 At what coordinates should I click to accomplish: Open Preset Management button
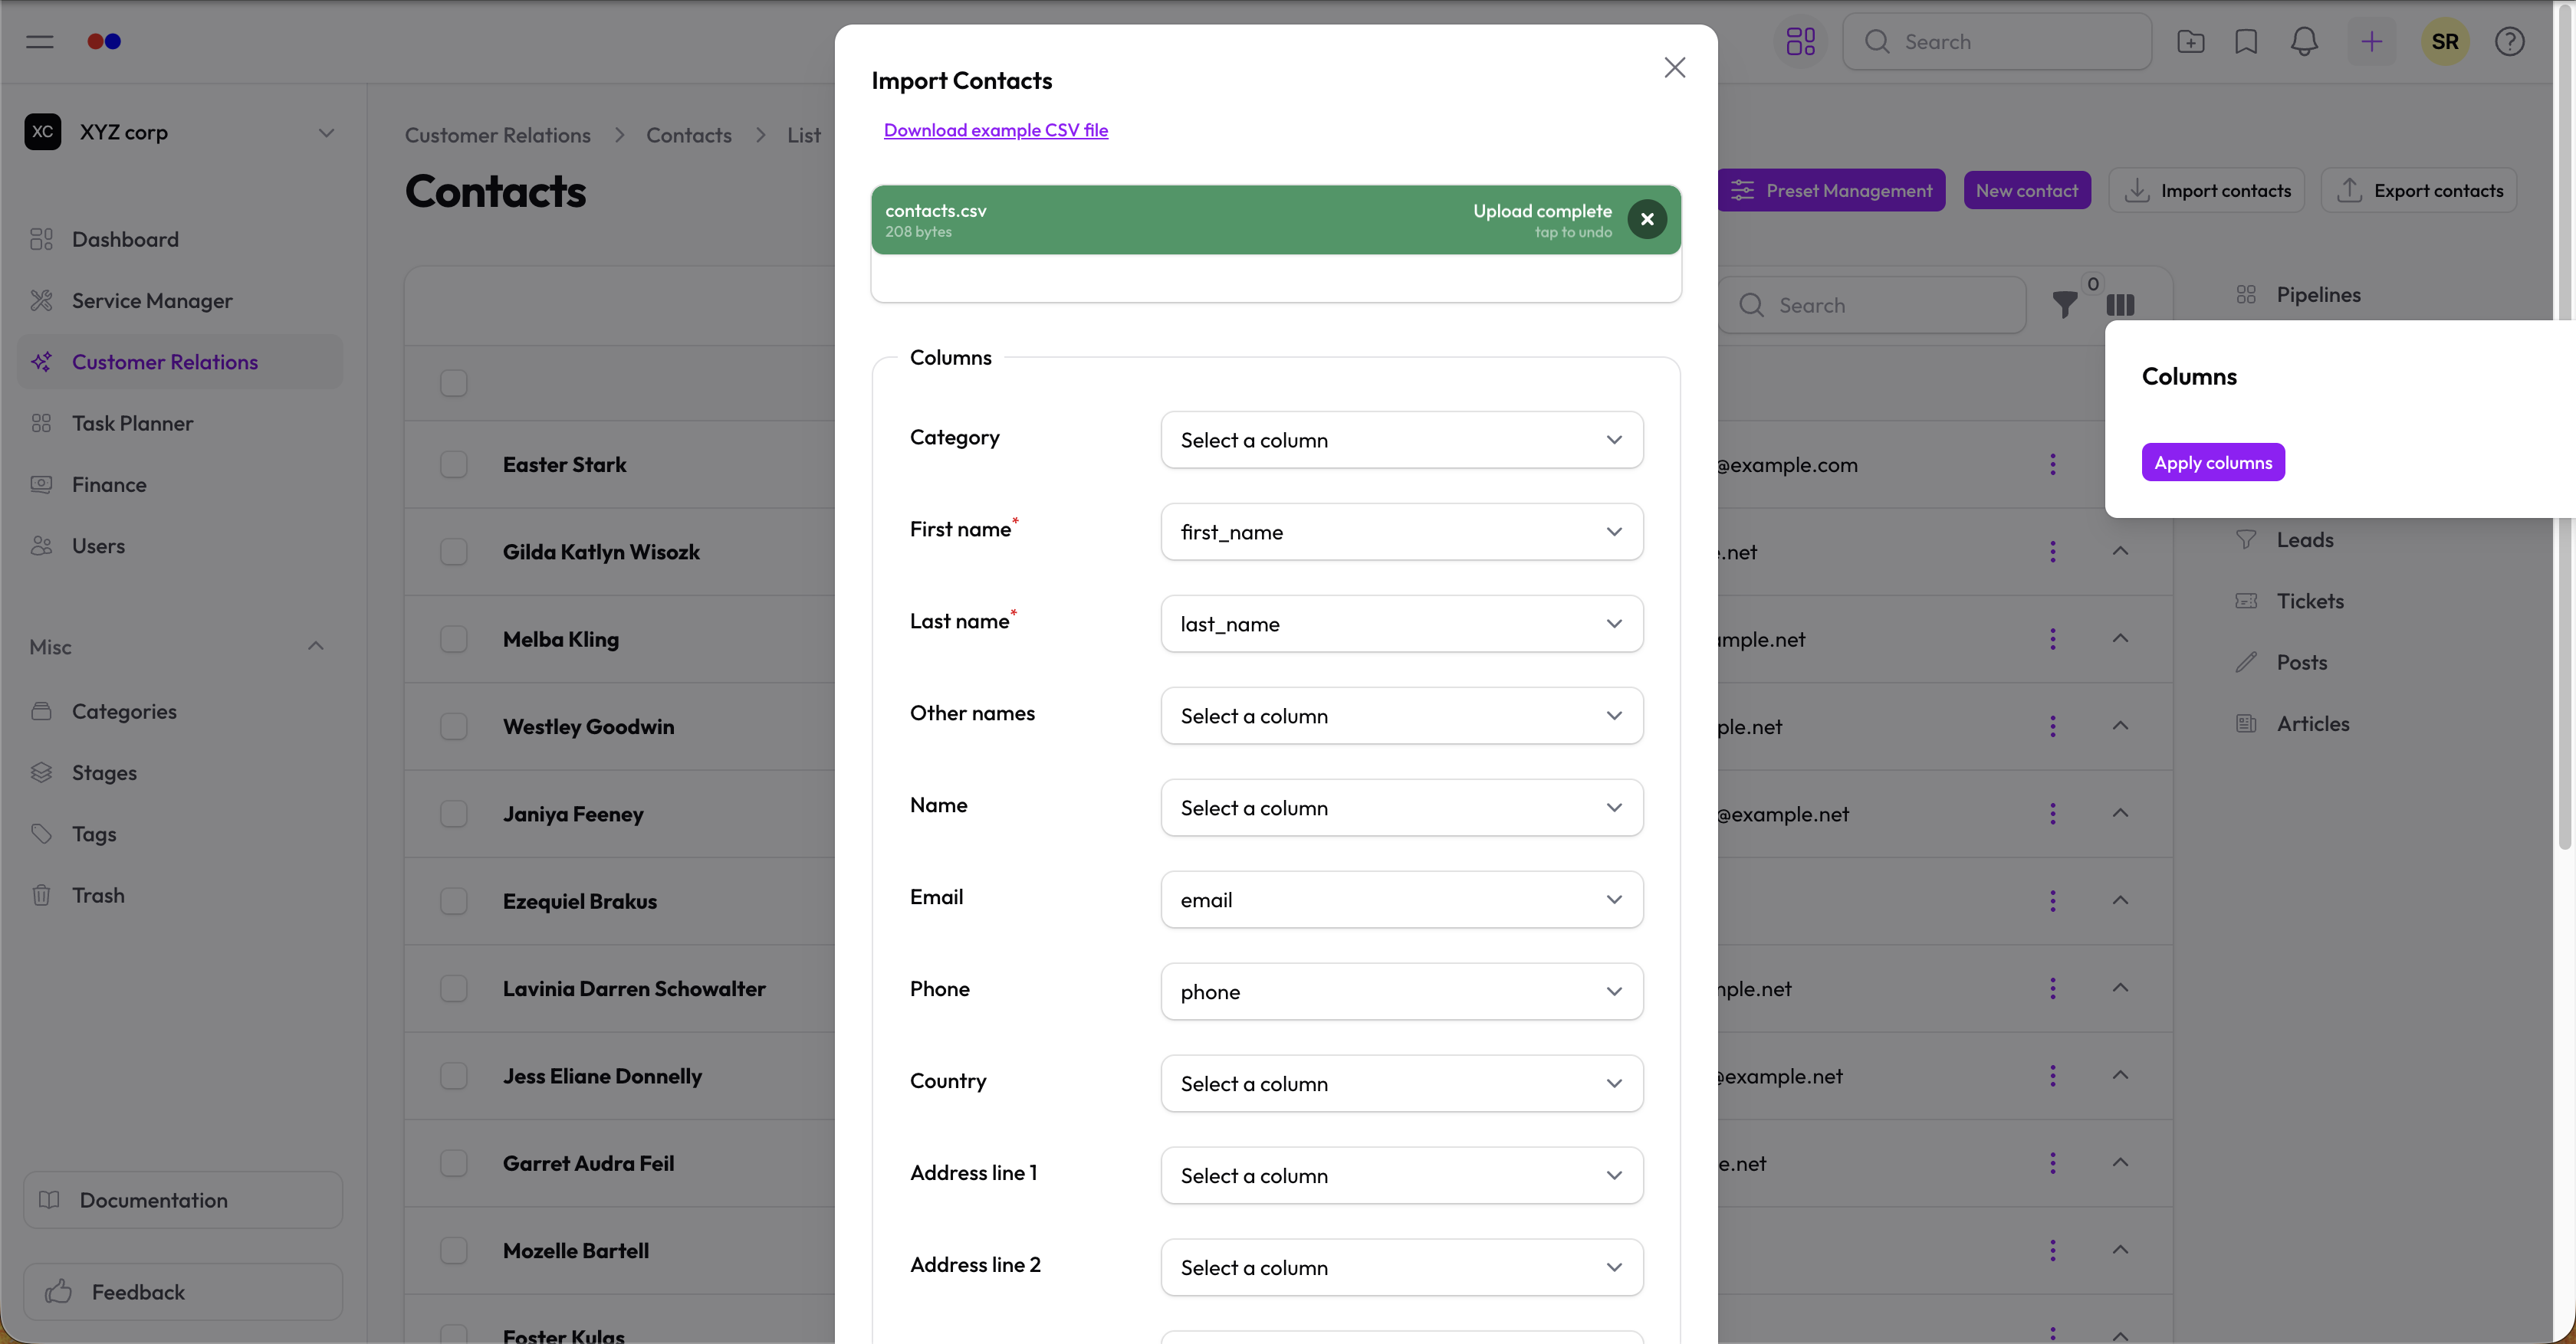1831,190
